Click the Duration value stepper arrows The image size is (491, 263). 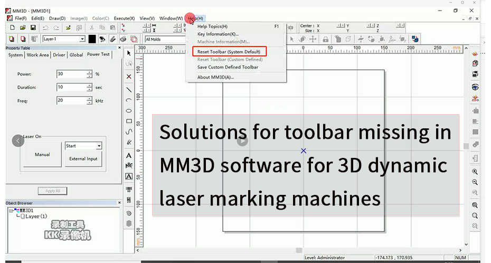(x=90, y=87)
